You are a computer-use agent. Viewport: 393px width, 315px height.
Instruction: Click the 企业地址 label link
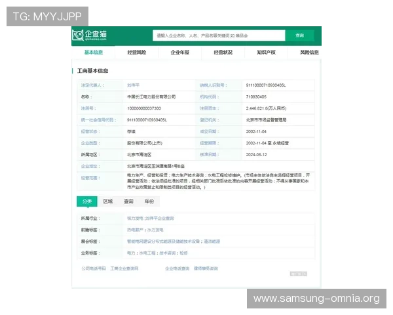tap(90, 166)
